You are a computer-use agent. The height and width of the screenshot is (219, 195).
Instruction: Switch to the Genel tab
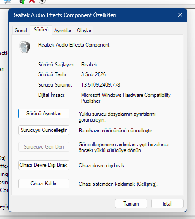pos(21,31)
